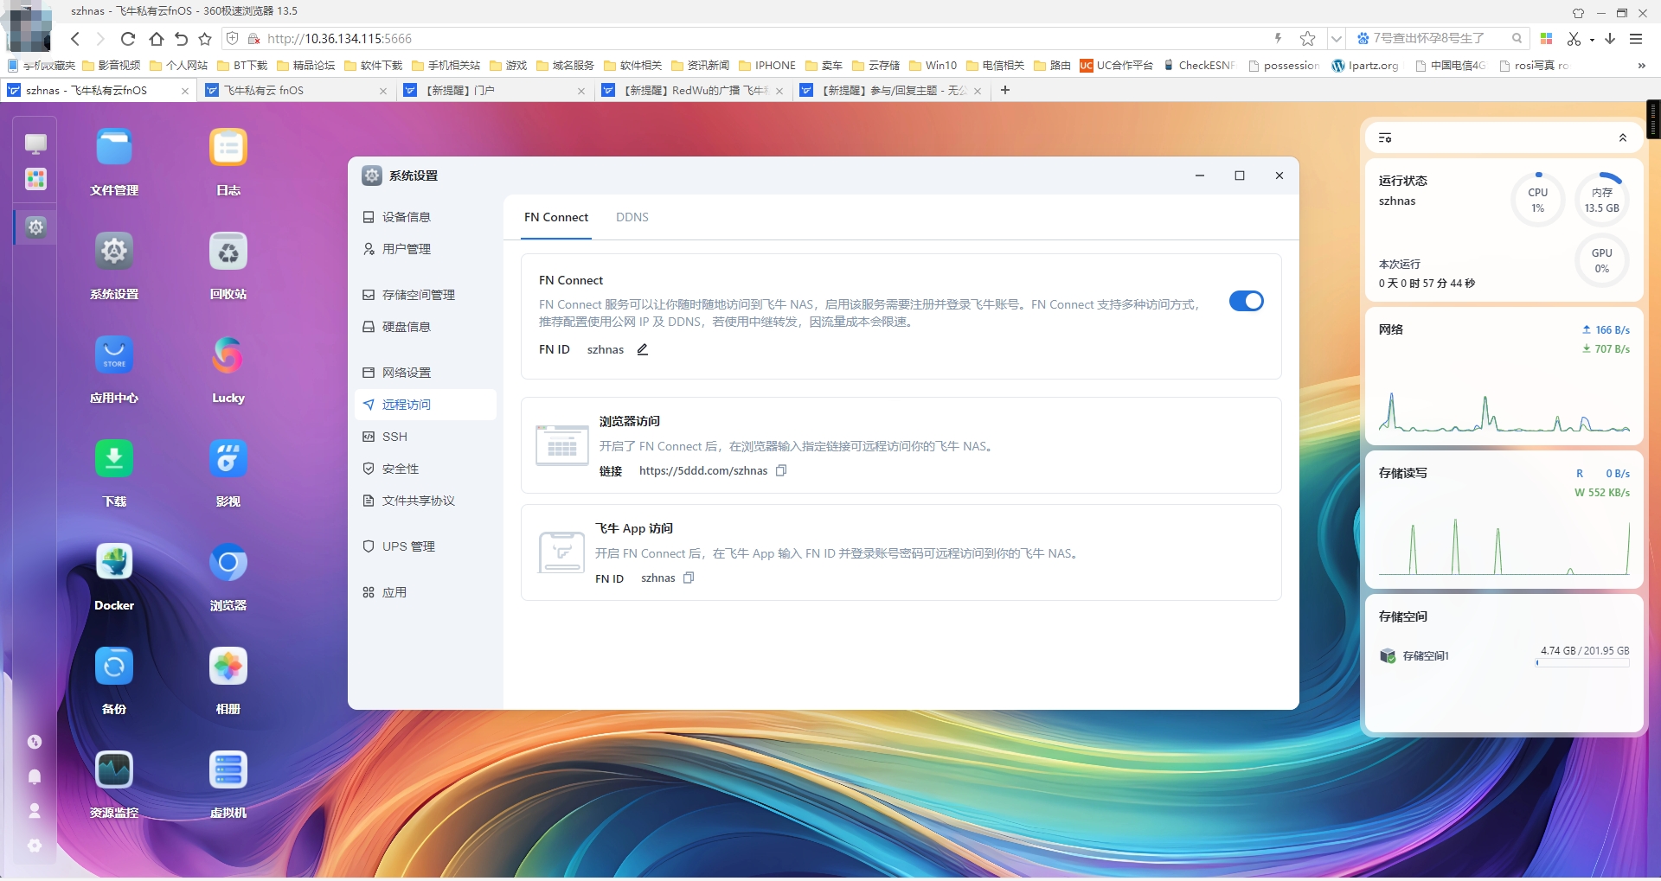Open 文件共享协议 settings
Screen dimensions: 1661x881
point(426,501)
